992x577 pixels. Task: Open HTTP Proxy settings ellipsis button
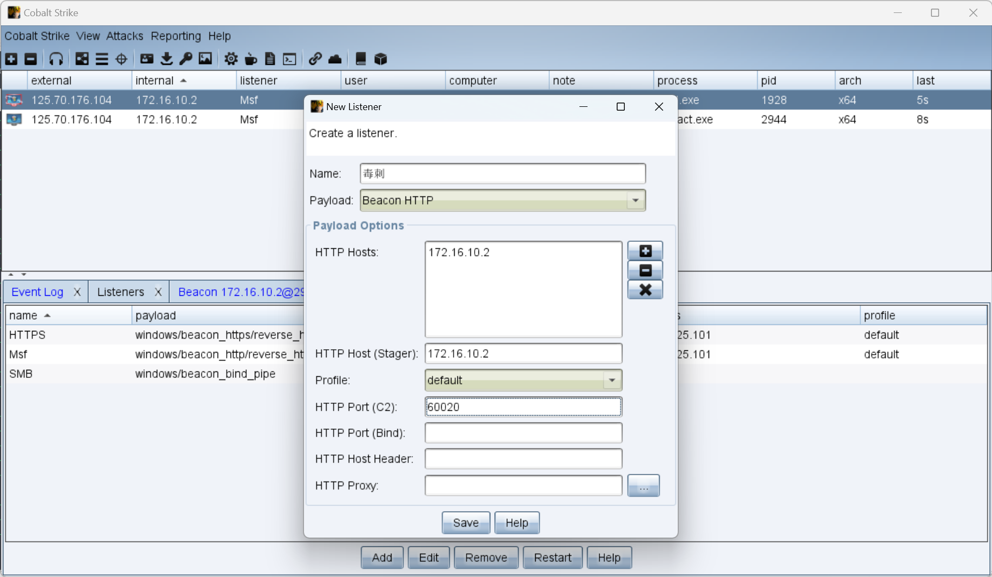[644, 486]
